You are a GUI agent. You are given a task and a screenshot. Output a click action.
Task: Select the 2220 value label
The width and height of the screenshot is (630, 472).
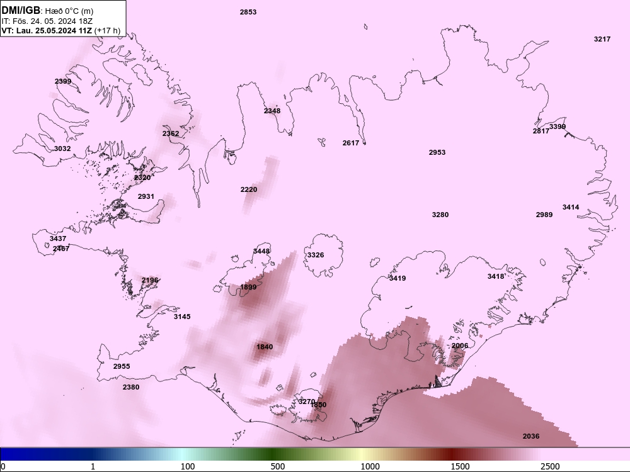pyautogui.click(x=249, y=189)
